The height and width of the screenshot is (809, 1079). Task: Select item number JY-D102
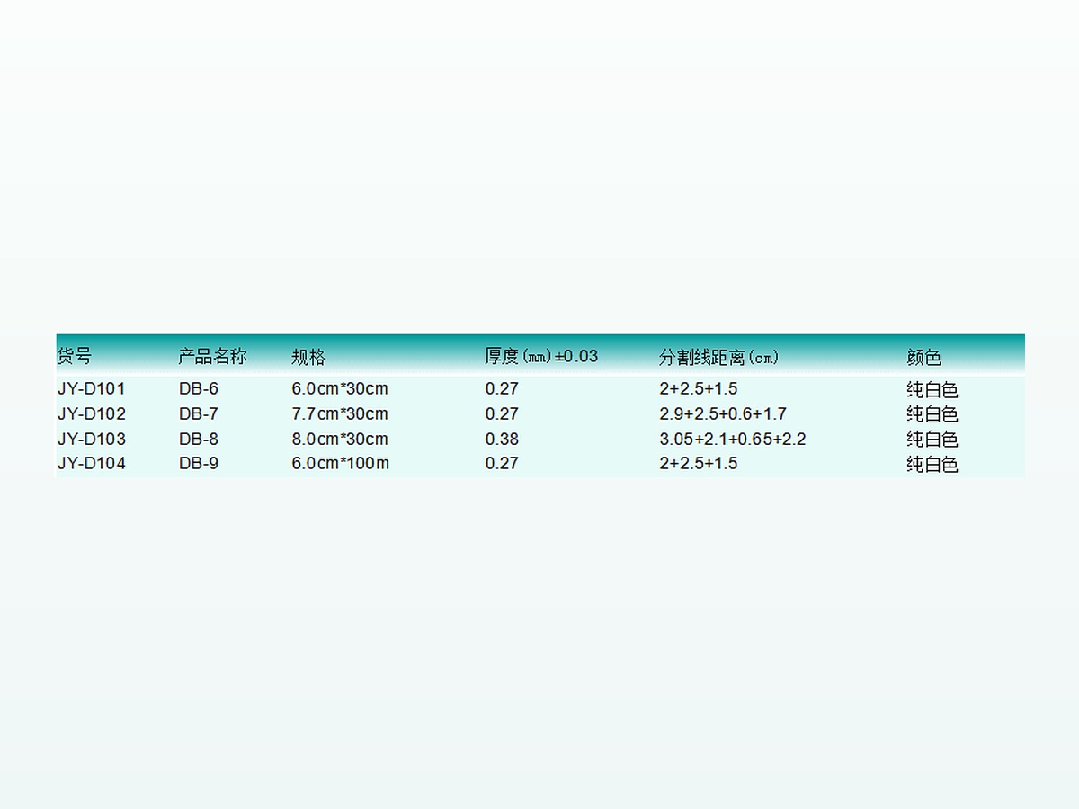pos(92,414)
